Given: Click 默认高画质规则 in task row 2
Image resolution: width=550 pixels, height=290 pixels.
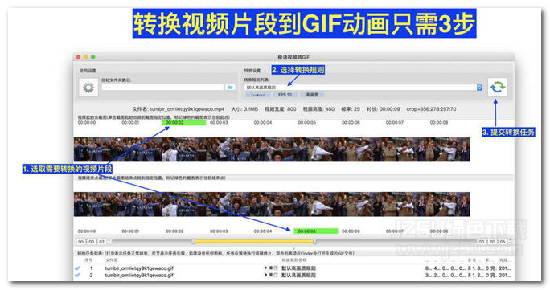Looking at the screenshot, I should [298, 276].
